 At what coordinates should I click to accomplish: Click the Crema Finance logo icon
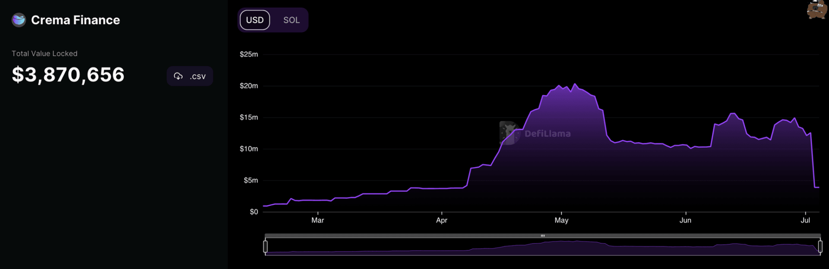coord(19,20)
